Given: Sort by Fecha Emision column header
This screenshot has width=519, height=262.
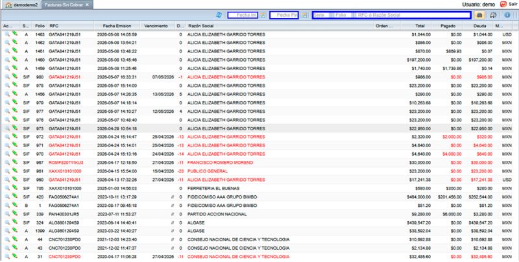Looking at the screenshot, I should click(x=117, y=26).
